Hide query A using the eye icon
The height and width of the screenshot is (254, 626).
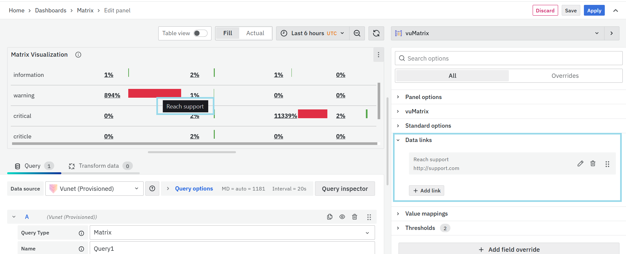point(342,217)
